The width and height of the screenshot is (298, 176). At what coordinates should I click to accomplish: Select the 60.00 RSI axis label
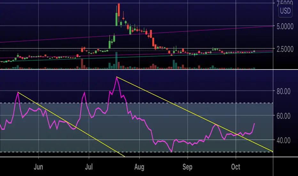point(283,116)
